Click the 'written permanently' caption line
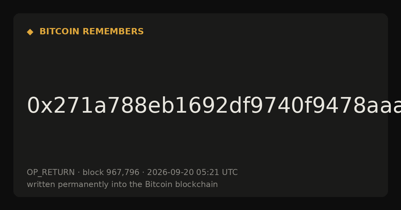Screen dimensions: 401x210 pos(122,185)
